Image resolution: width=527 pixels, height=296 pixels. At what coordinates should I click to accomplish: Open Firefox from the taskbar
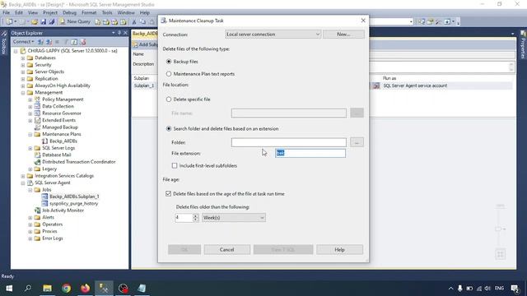click(x=85, y=289)
